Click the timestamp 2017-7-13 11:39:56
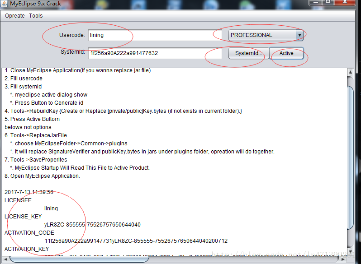 point(29,192)
